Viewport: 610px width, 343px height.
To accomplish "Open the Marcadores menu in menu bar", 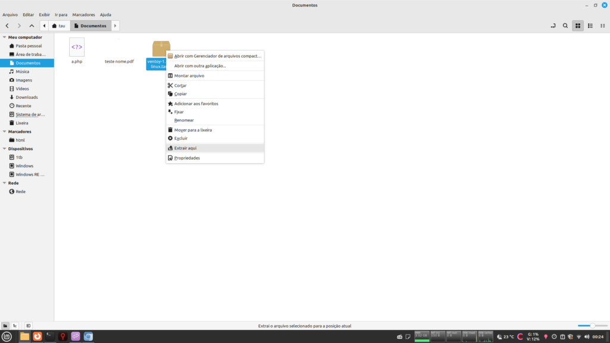I will click(x=83, y=14).
